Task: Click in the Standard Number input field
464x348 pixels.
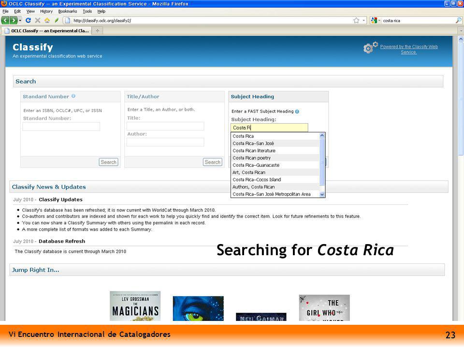Action: pos(61,127)
